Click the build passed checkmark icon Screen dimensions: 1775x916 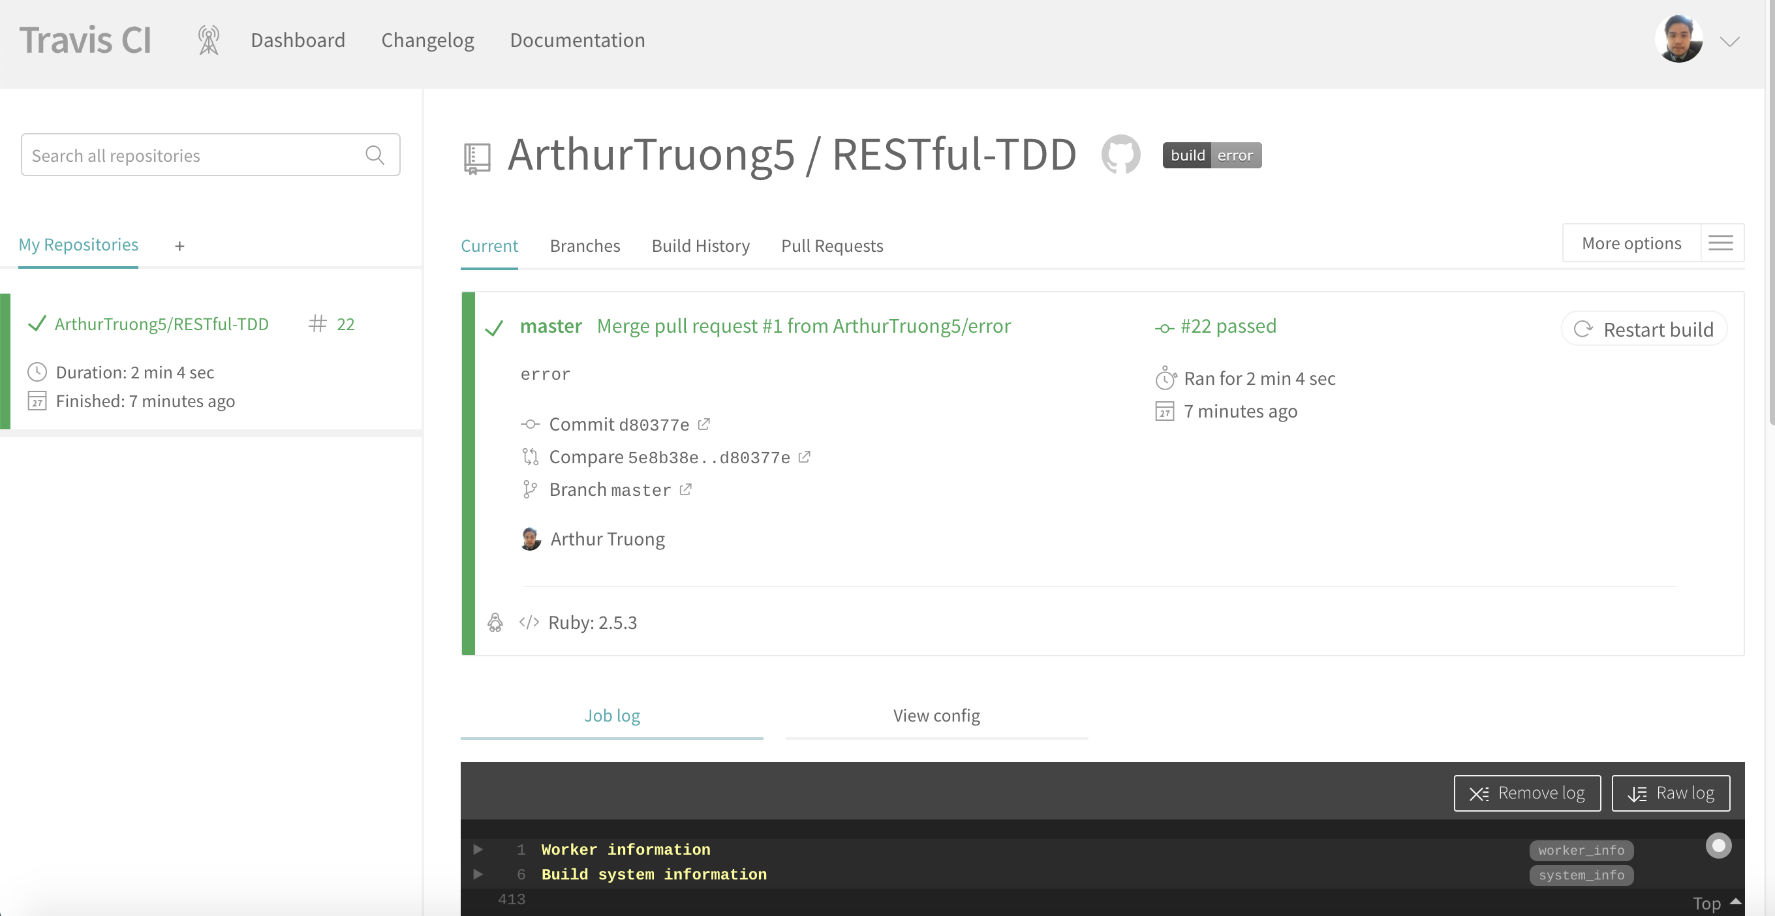493,328
